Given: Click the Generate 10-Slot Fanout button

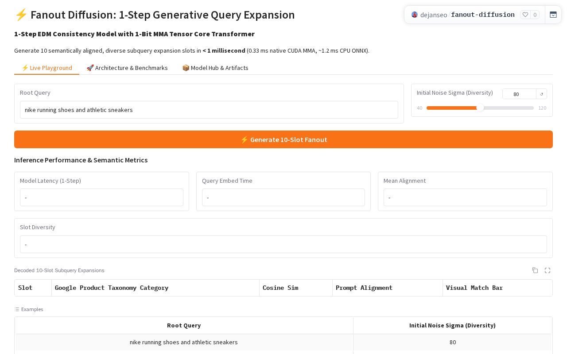Looking at the screenshot, I should 283,139.
